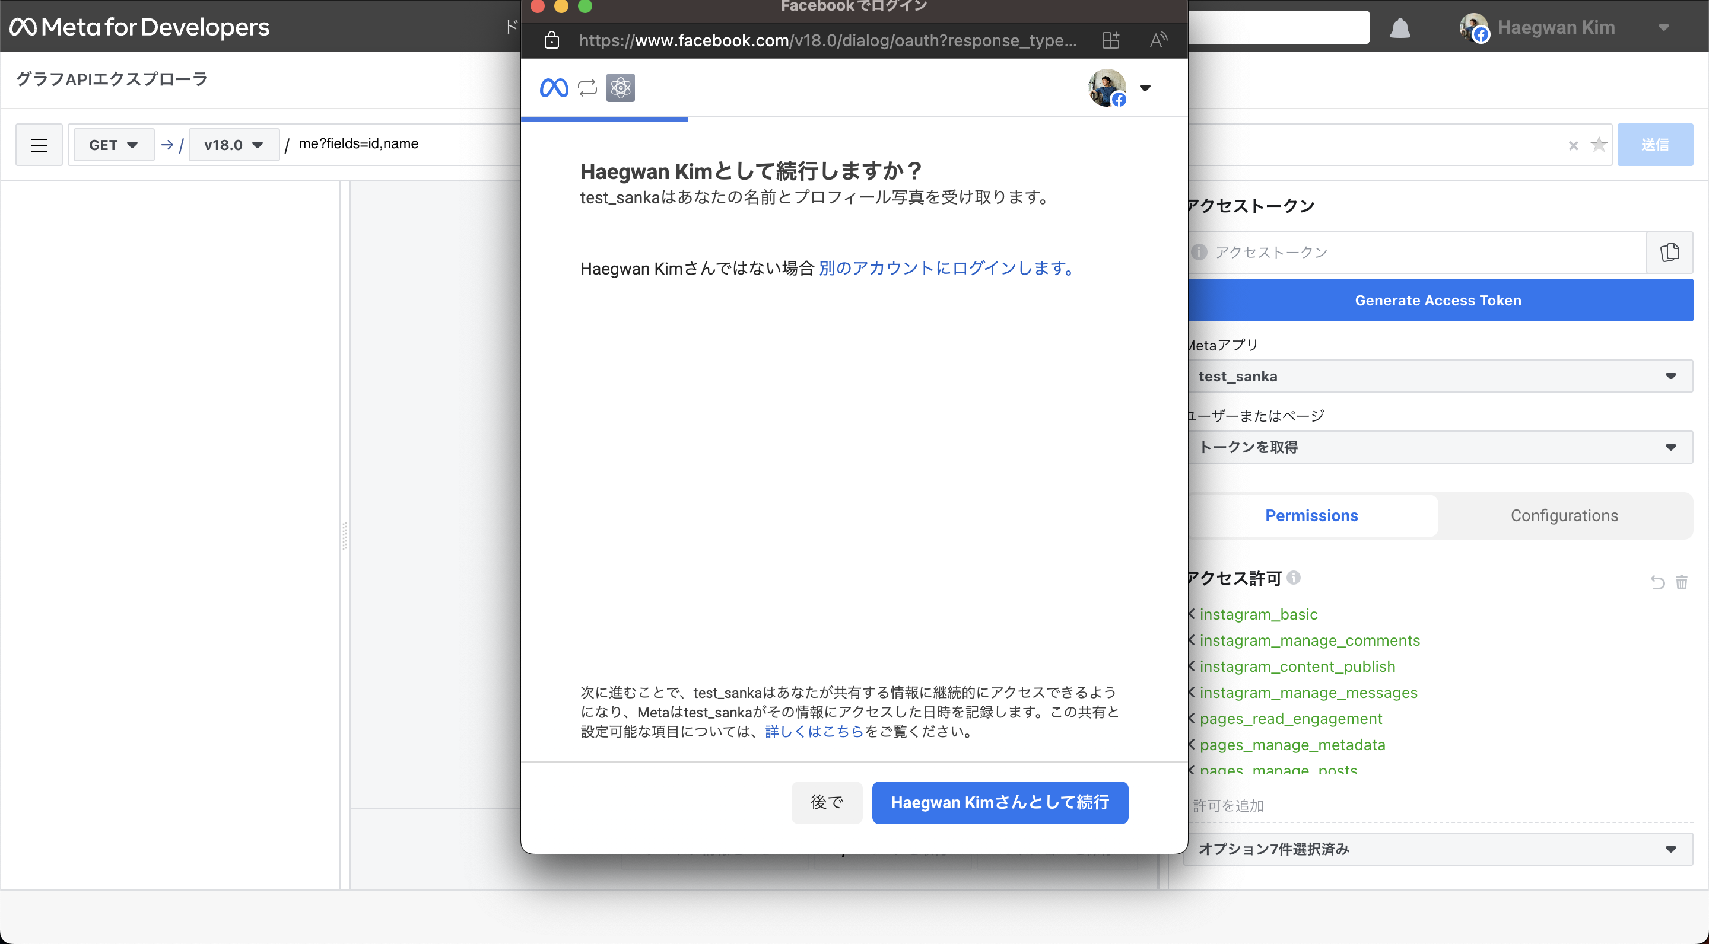Expand the test_sanka Meta app dropdown
1709x944 pixels.
[x=1438, y=376]
